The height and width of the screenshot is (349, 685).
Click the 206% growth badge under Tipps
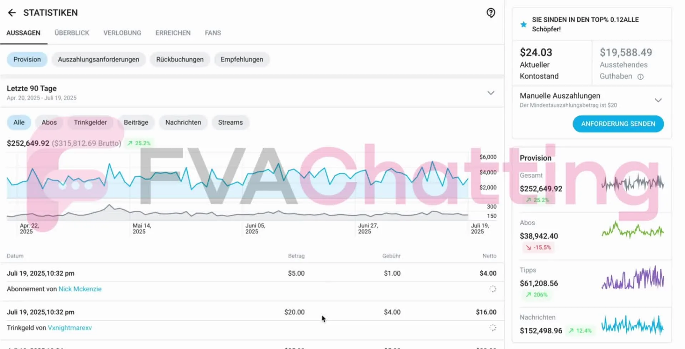point(537,295)
